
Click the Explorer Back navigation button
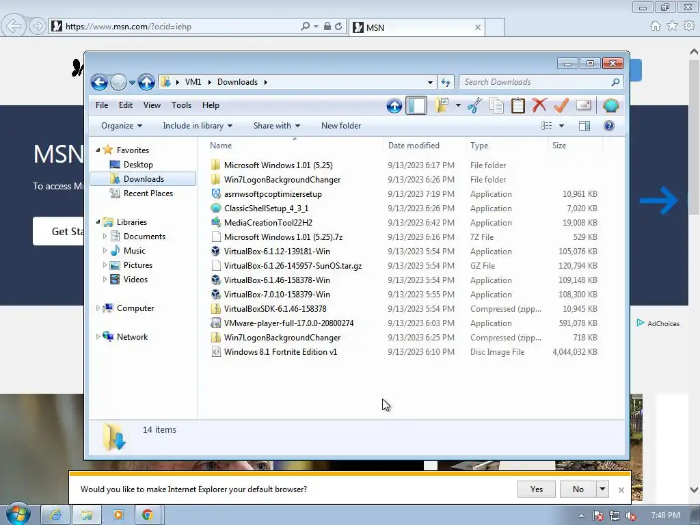99,82
